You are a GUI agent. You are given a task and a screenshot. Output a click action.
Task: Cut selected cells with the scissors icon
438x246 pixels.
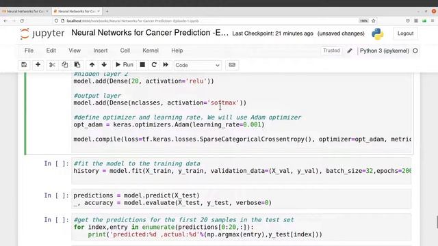pos(52,65)
